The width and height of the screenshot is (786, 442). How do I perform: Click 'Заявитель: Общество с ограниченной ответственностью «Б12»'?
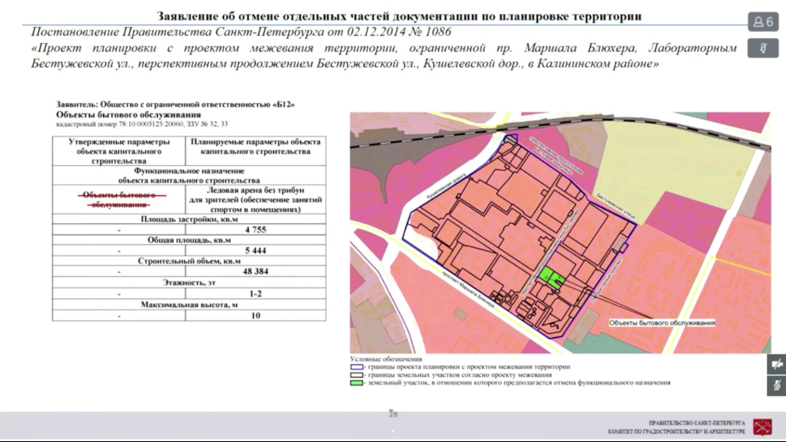click(x=175, y=104)
